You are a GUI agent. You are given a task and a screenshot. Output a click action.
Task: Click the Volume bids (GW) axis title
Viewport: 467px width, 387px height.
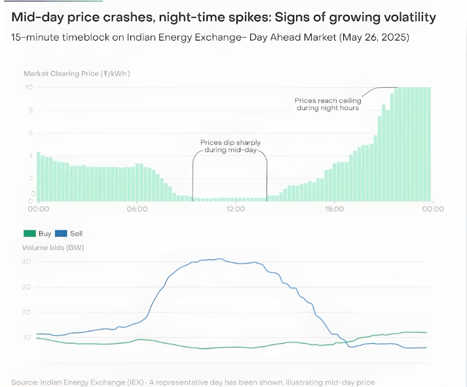tap(53, 248)
